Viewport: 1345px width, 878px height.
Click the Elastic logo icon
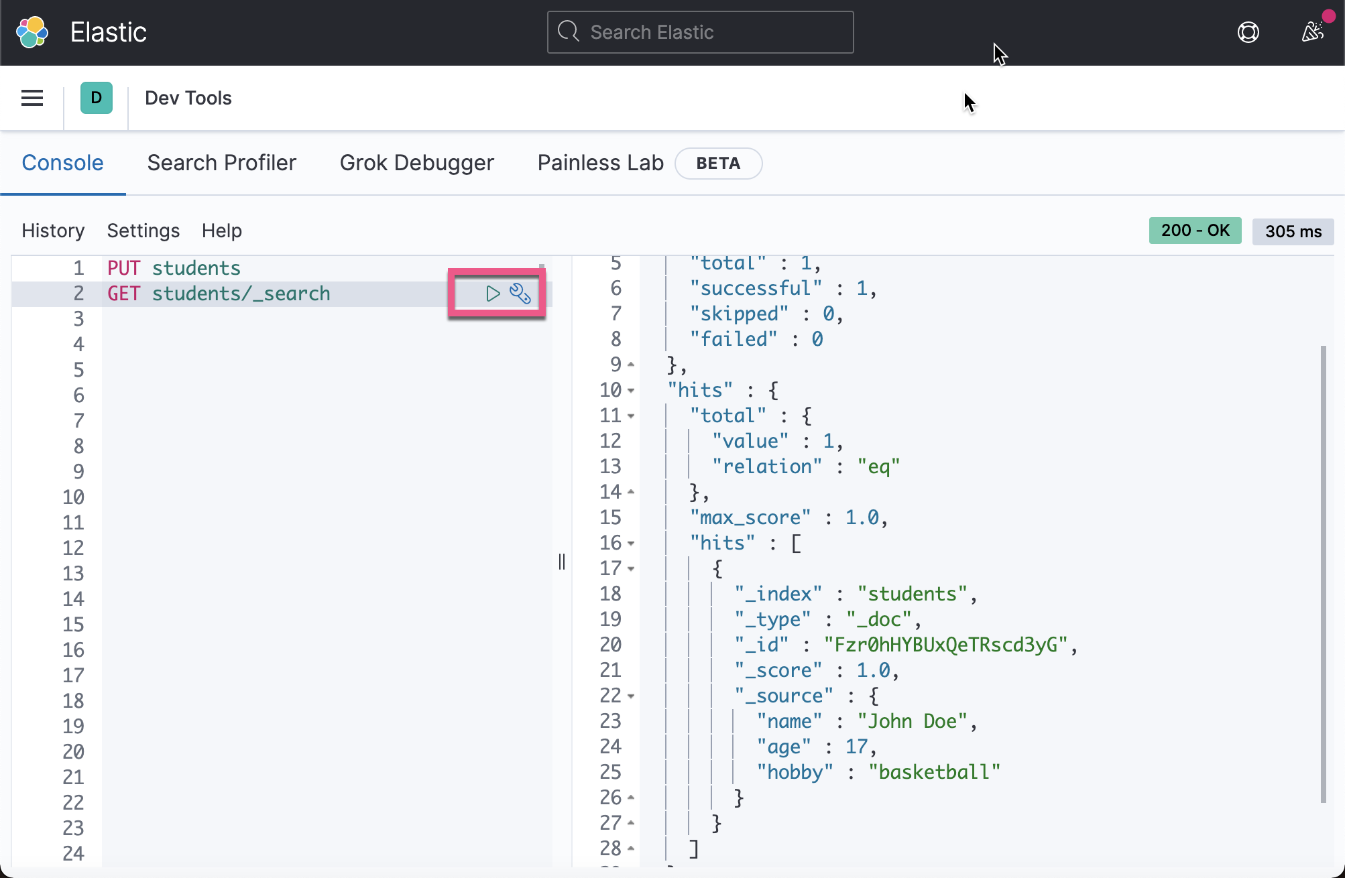click(x=32, y=32)
